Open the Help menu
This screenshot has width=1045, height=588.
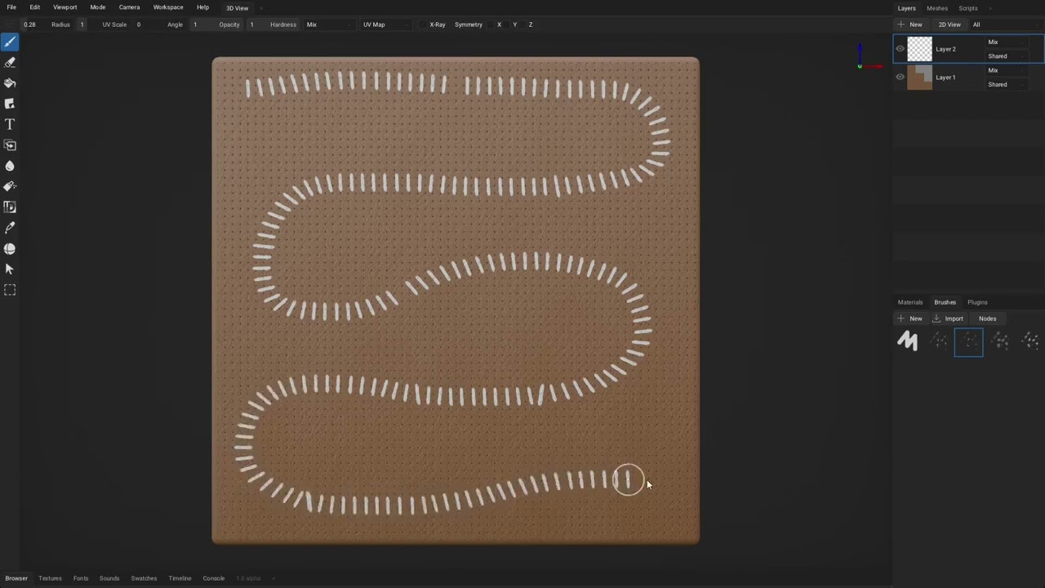(202, 7)
